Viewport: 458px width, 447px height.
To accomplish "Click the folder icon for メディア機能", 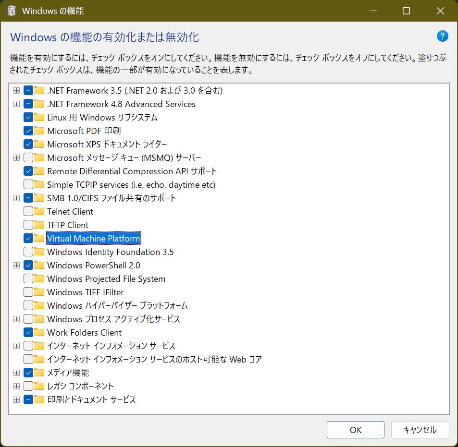I will point(39,372).
